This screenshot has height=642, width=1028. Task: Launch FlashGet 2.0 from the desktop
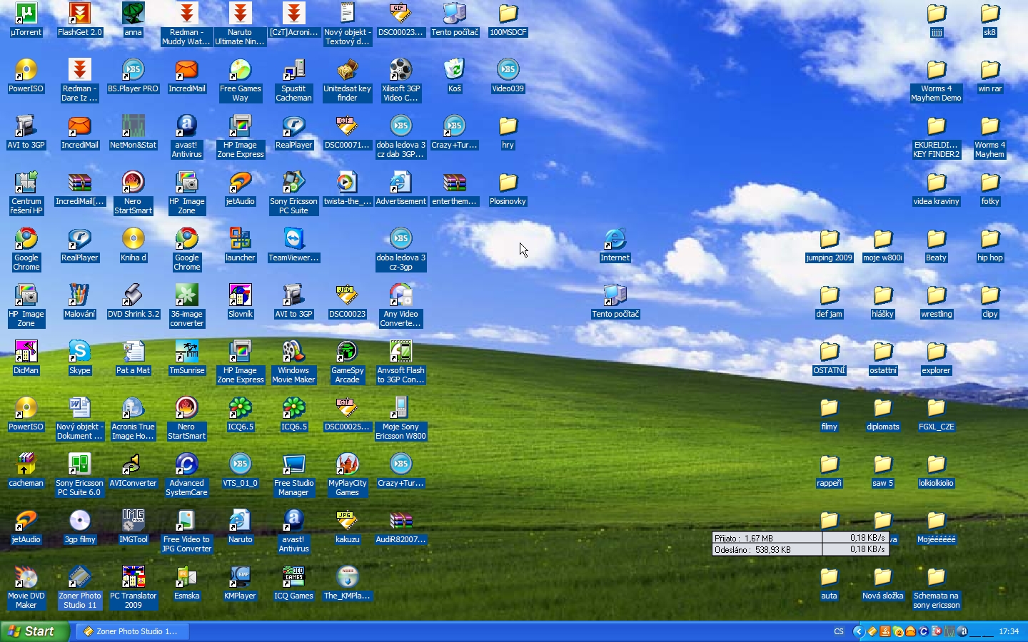(x=80, y=20)
